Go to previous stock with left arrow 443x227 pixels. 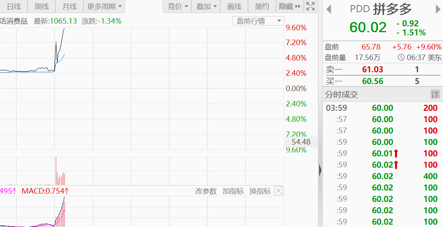pyautogui.click(x=329, y=9)
